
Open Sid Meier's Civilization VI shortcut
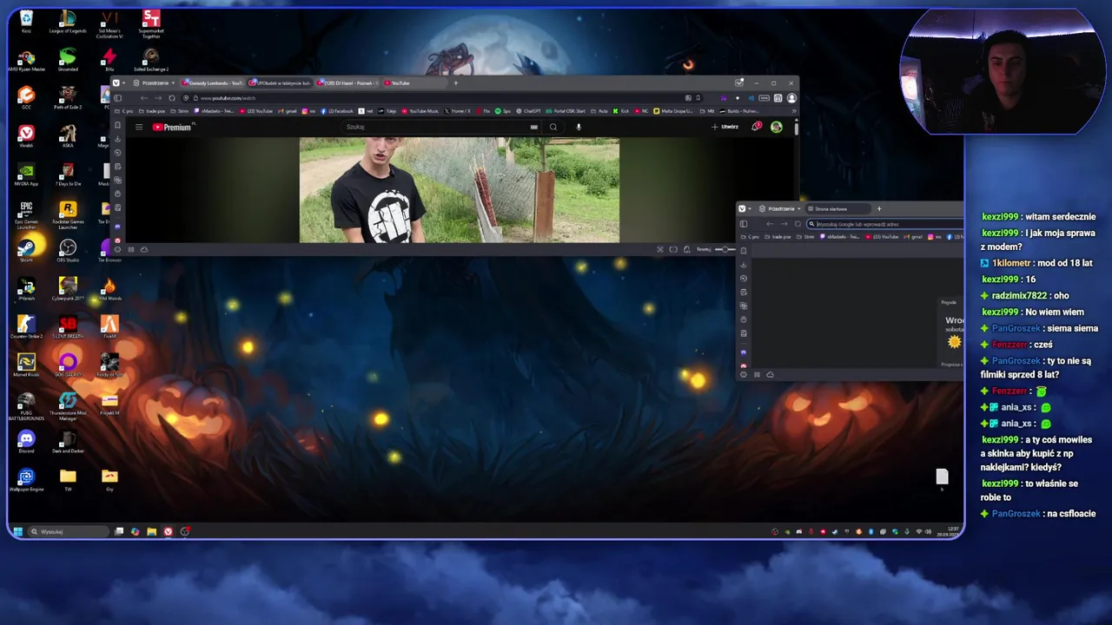pos(109,23)
